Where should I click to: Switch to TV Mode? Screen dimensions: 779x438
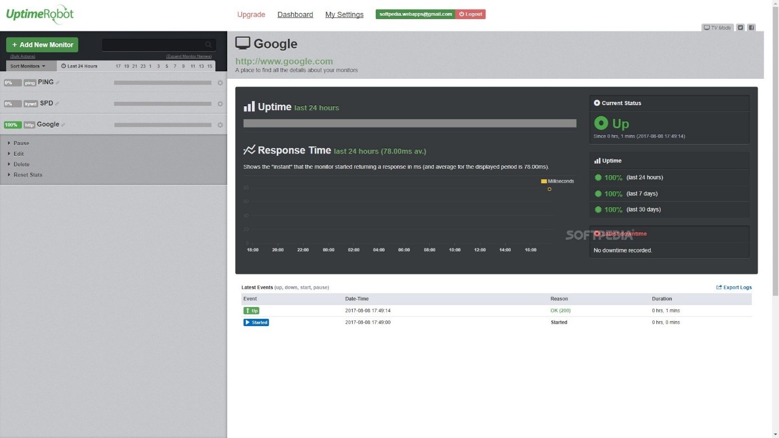(x=717, y=28)
